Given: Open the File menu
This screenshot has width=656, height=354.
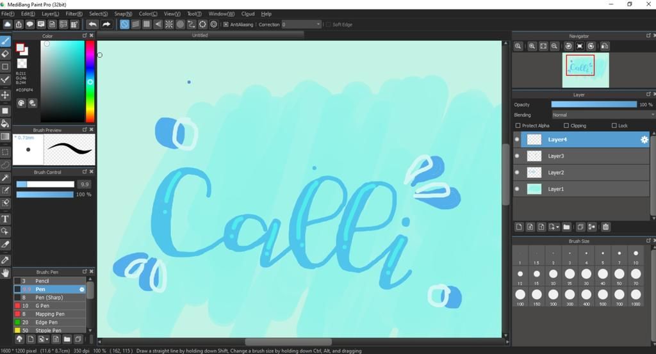Looking at the screenshot, I should [8, 14].
